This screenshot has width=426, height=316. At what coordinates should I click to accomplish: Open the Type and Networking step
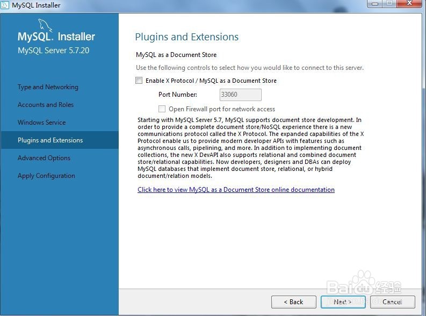click(x=48, y=87)
